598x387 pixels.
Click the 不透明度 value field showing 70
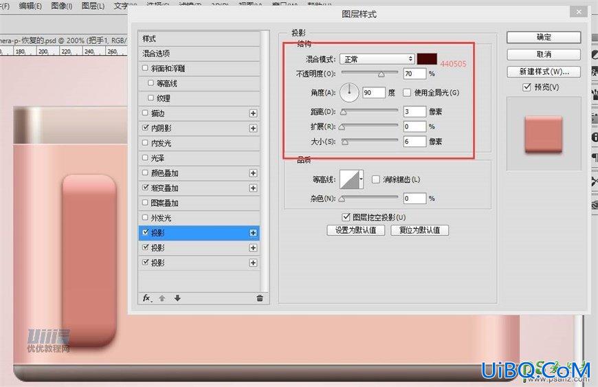point(414,74)
